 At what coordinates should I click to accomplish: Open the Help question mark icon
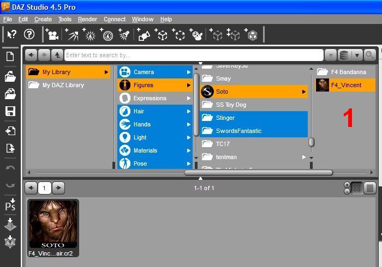click(x=29, y=34)
